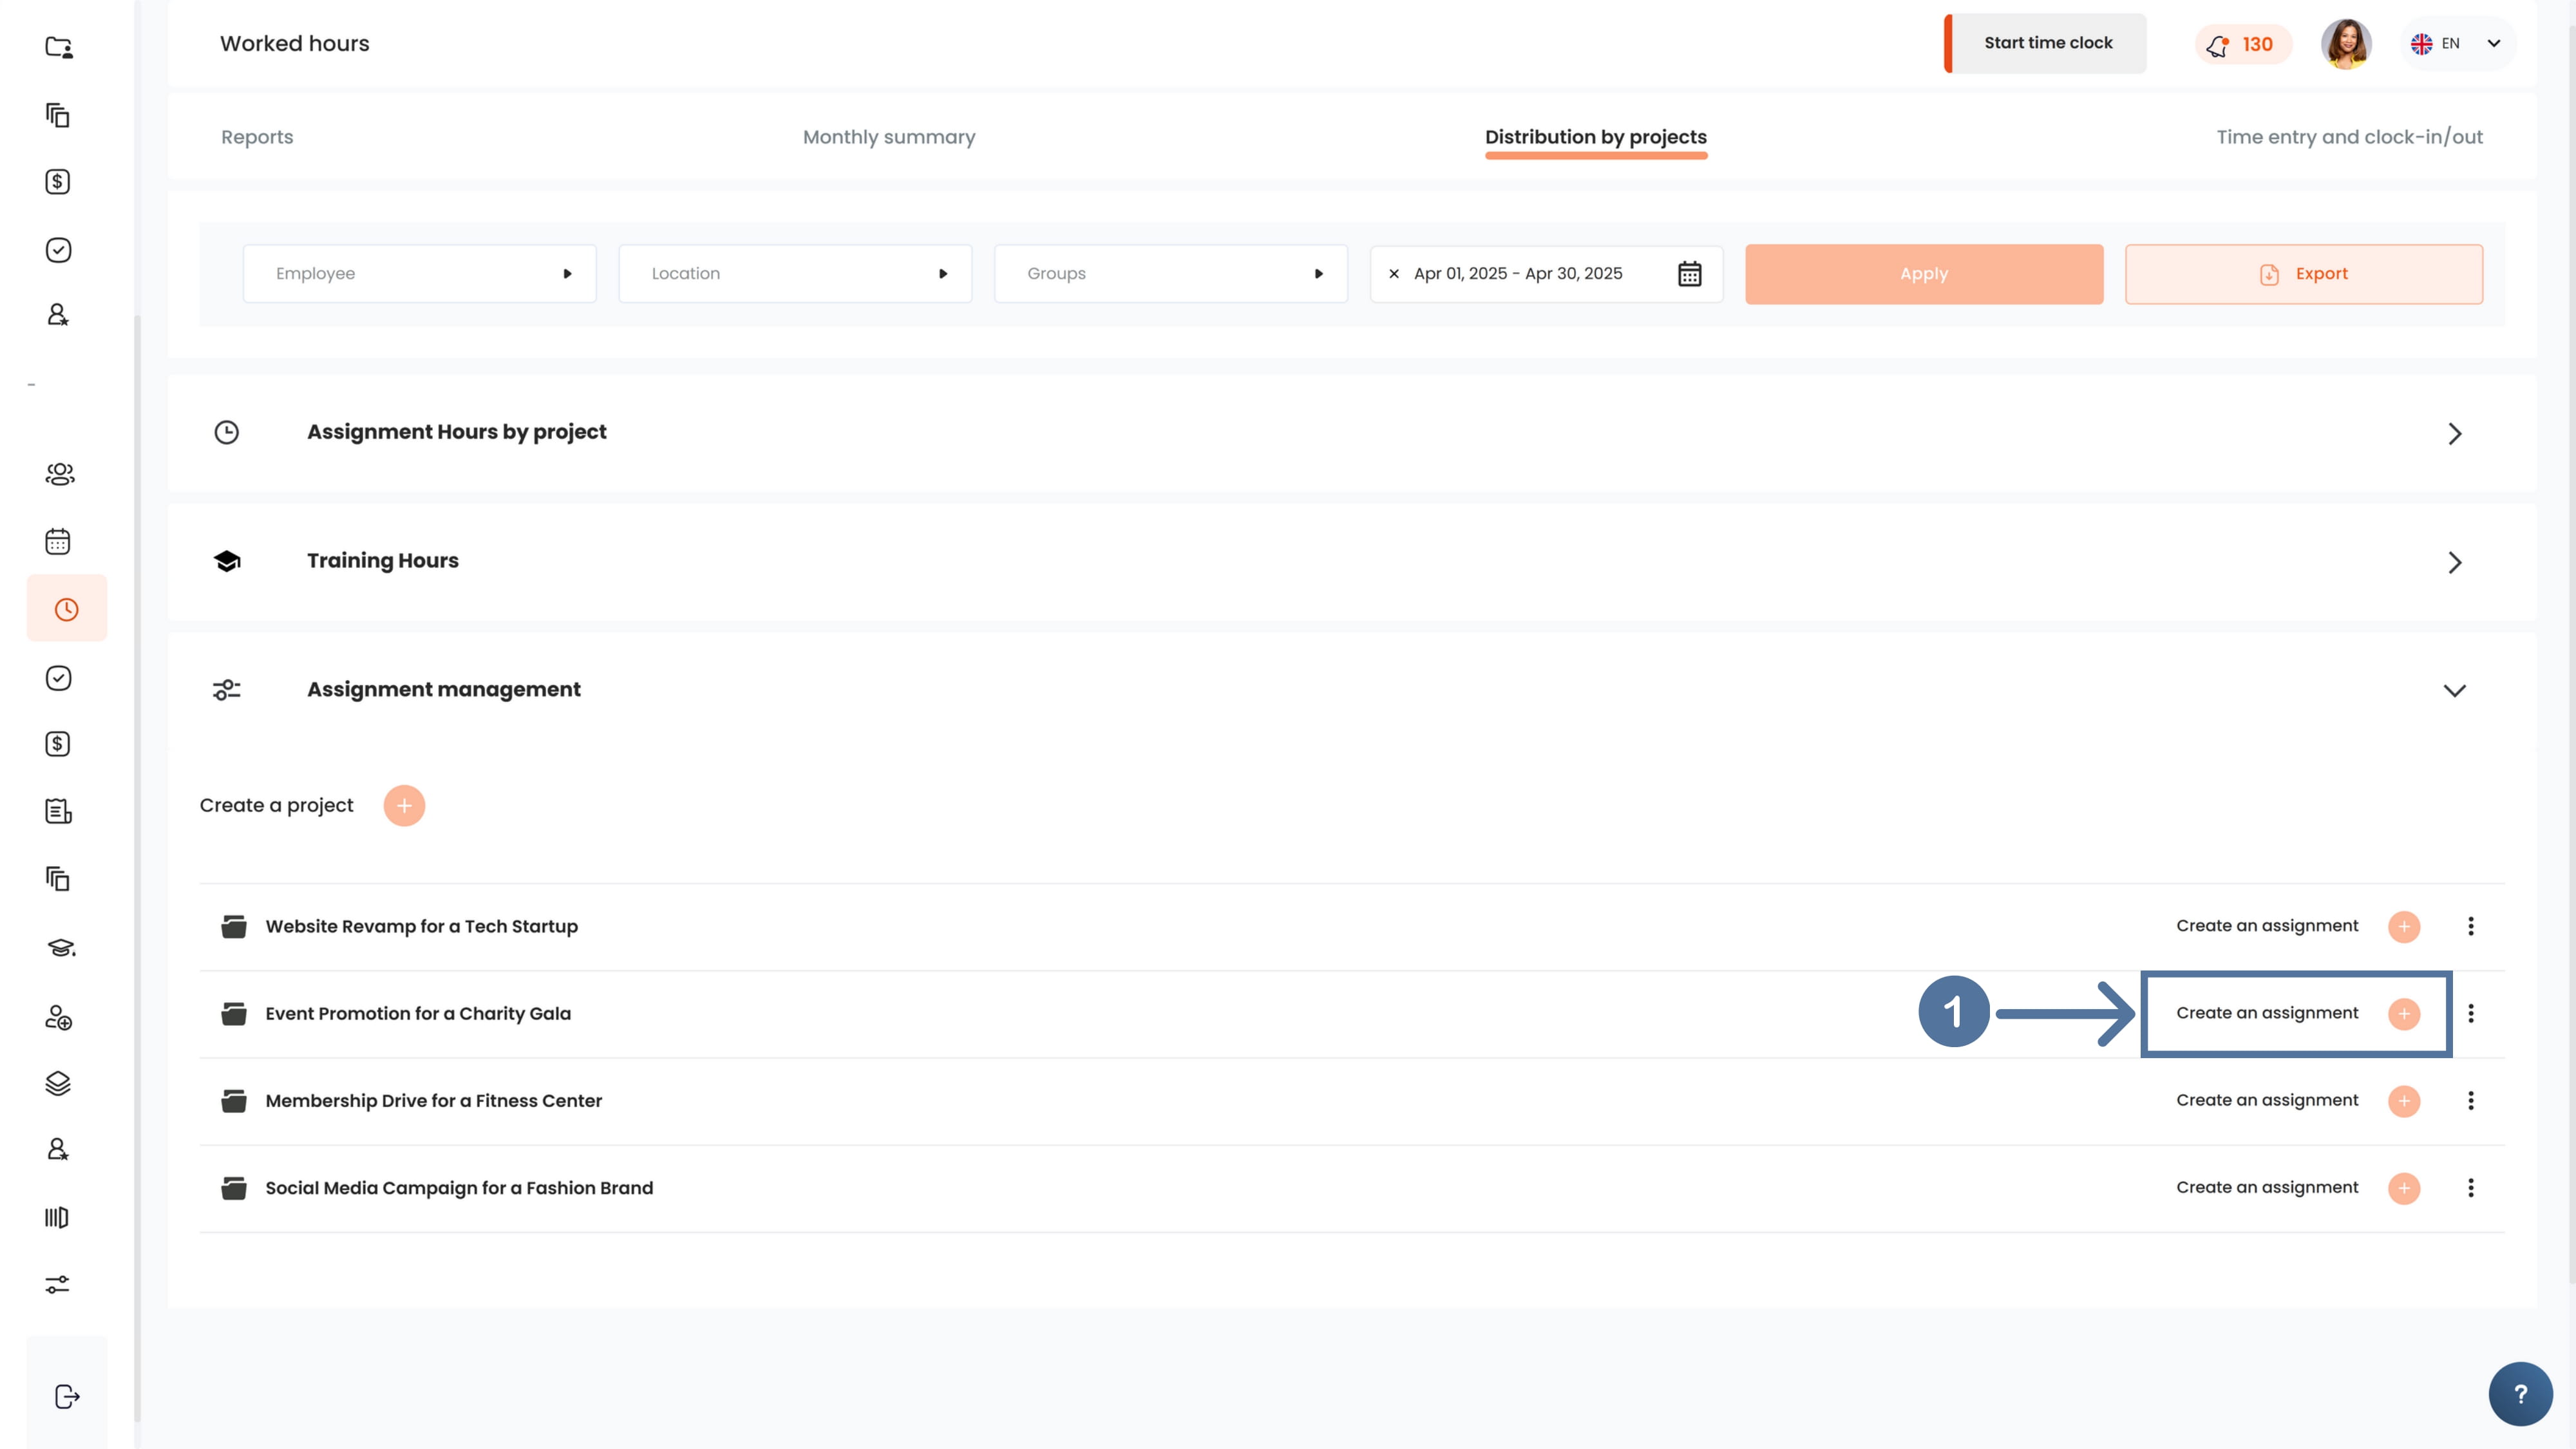The height and width of the screenshot is (1449, 2576).
Task: Open three-dot menu for Event Promotion project
Action: [x=2471, y=1014]
